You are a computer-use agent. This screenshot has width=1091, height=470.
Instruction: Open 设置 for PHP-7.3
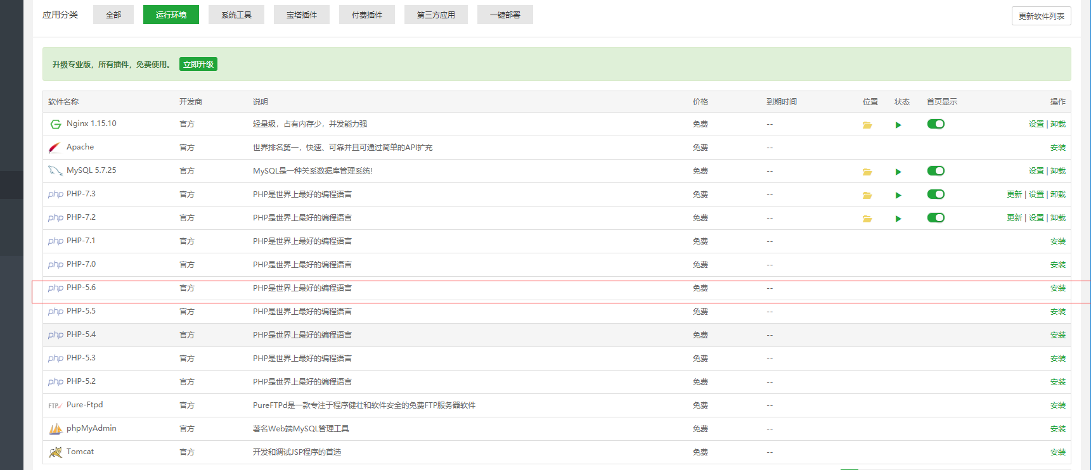(1036, 194)
